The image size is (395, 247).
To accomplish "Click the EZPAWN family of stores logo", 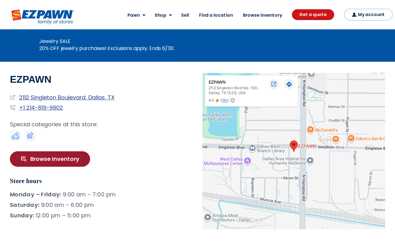I will pos(43,17).
